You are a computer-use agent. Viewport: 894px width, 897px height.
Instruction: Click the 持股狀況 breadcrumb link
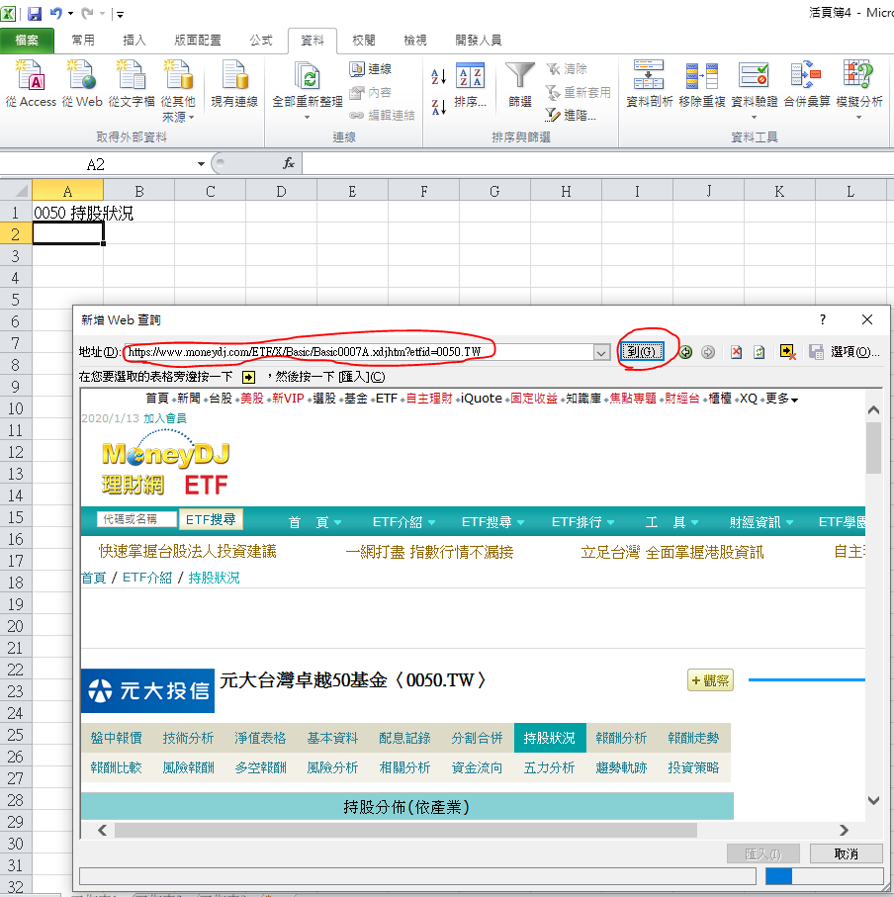(x=214, y=578)
